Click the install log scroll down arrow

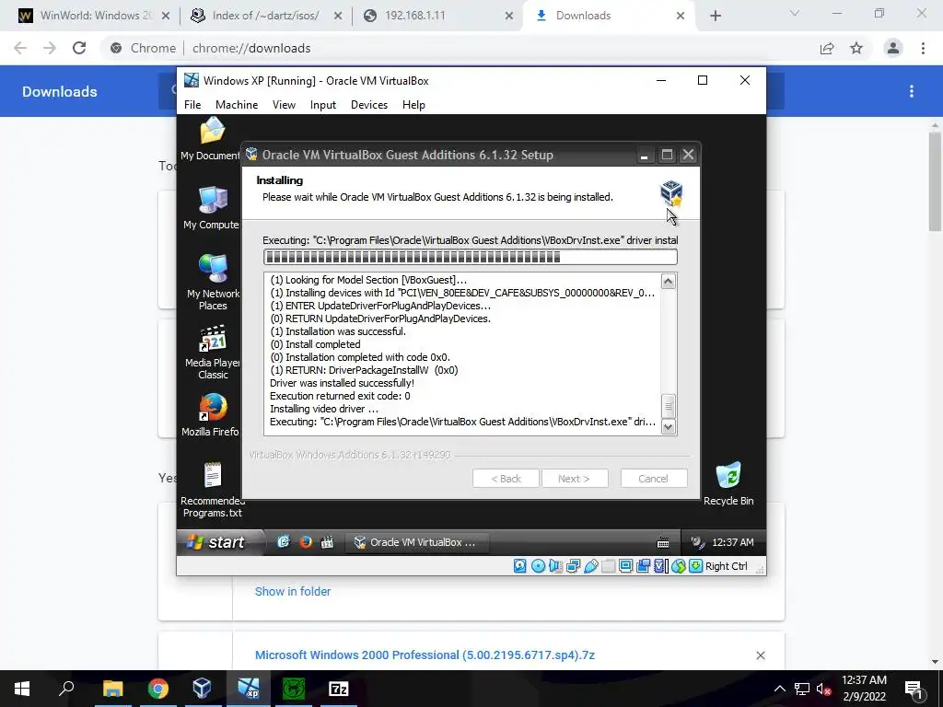click(669, 427)
